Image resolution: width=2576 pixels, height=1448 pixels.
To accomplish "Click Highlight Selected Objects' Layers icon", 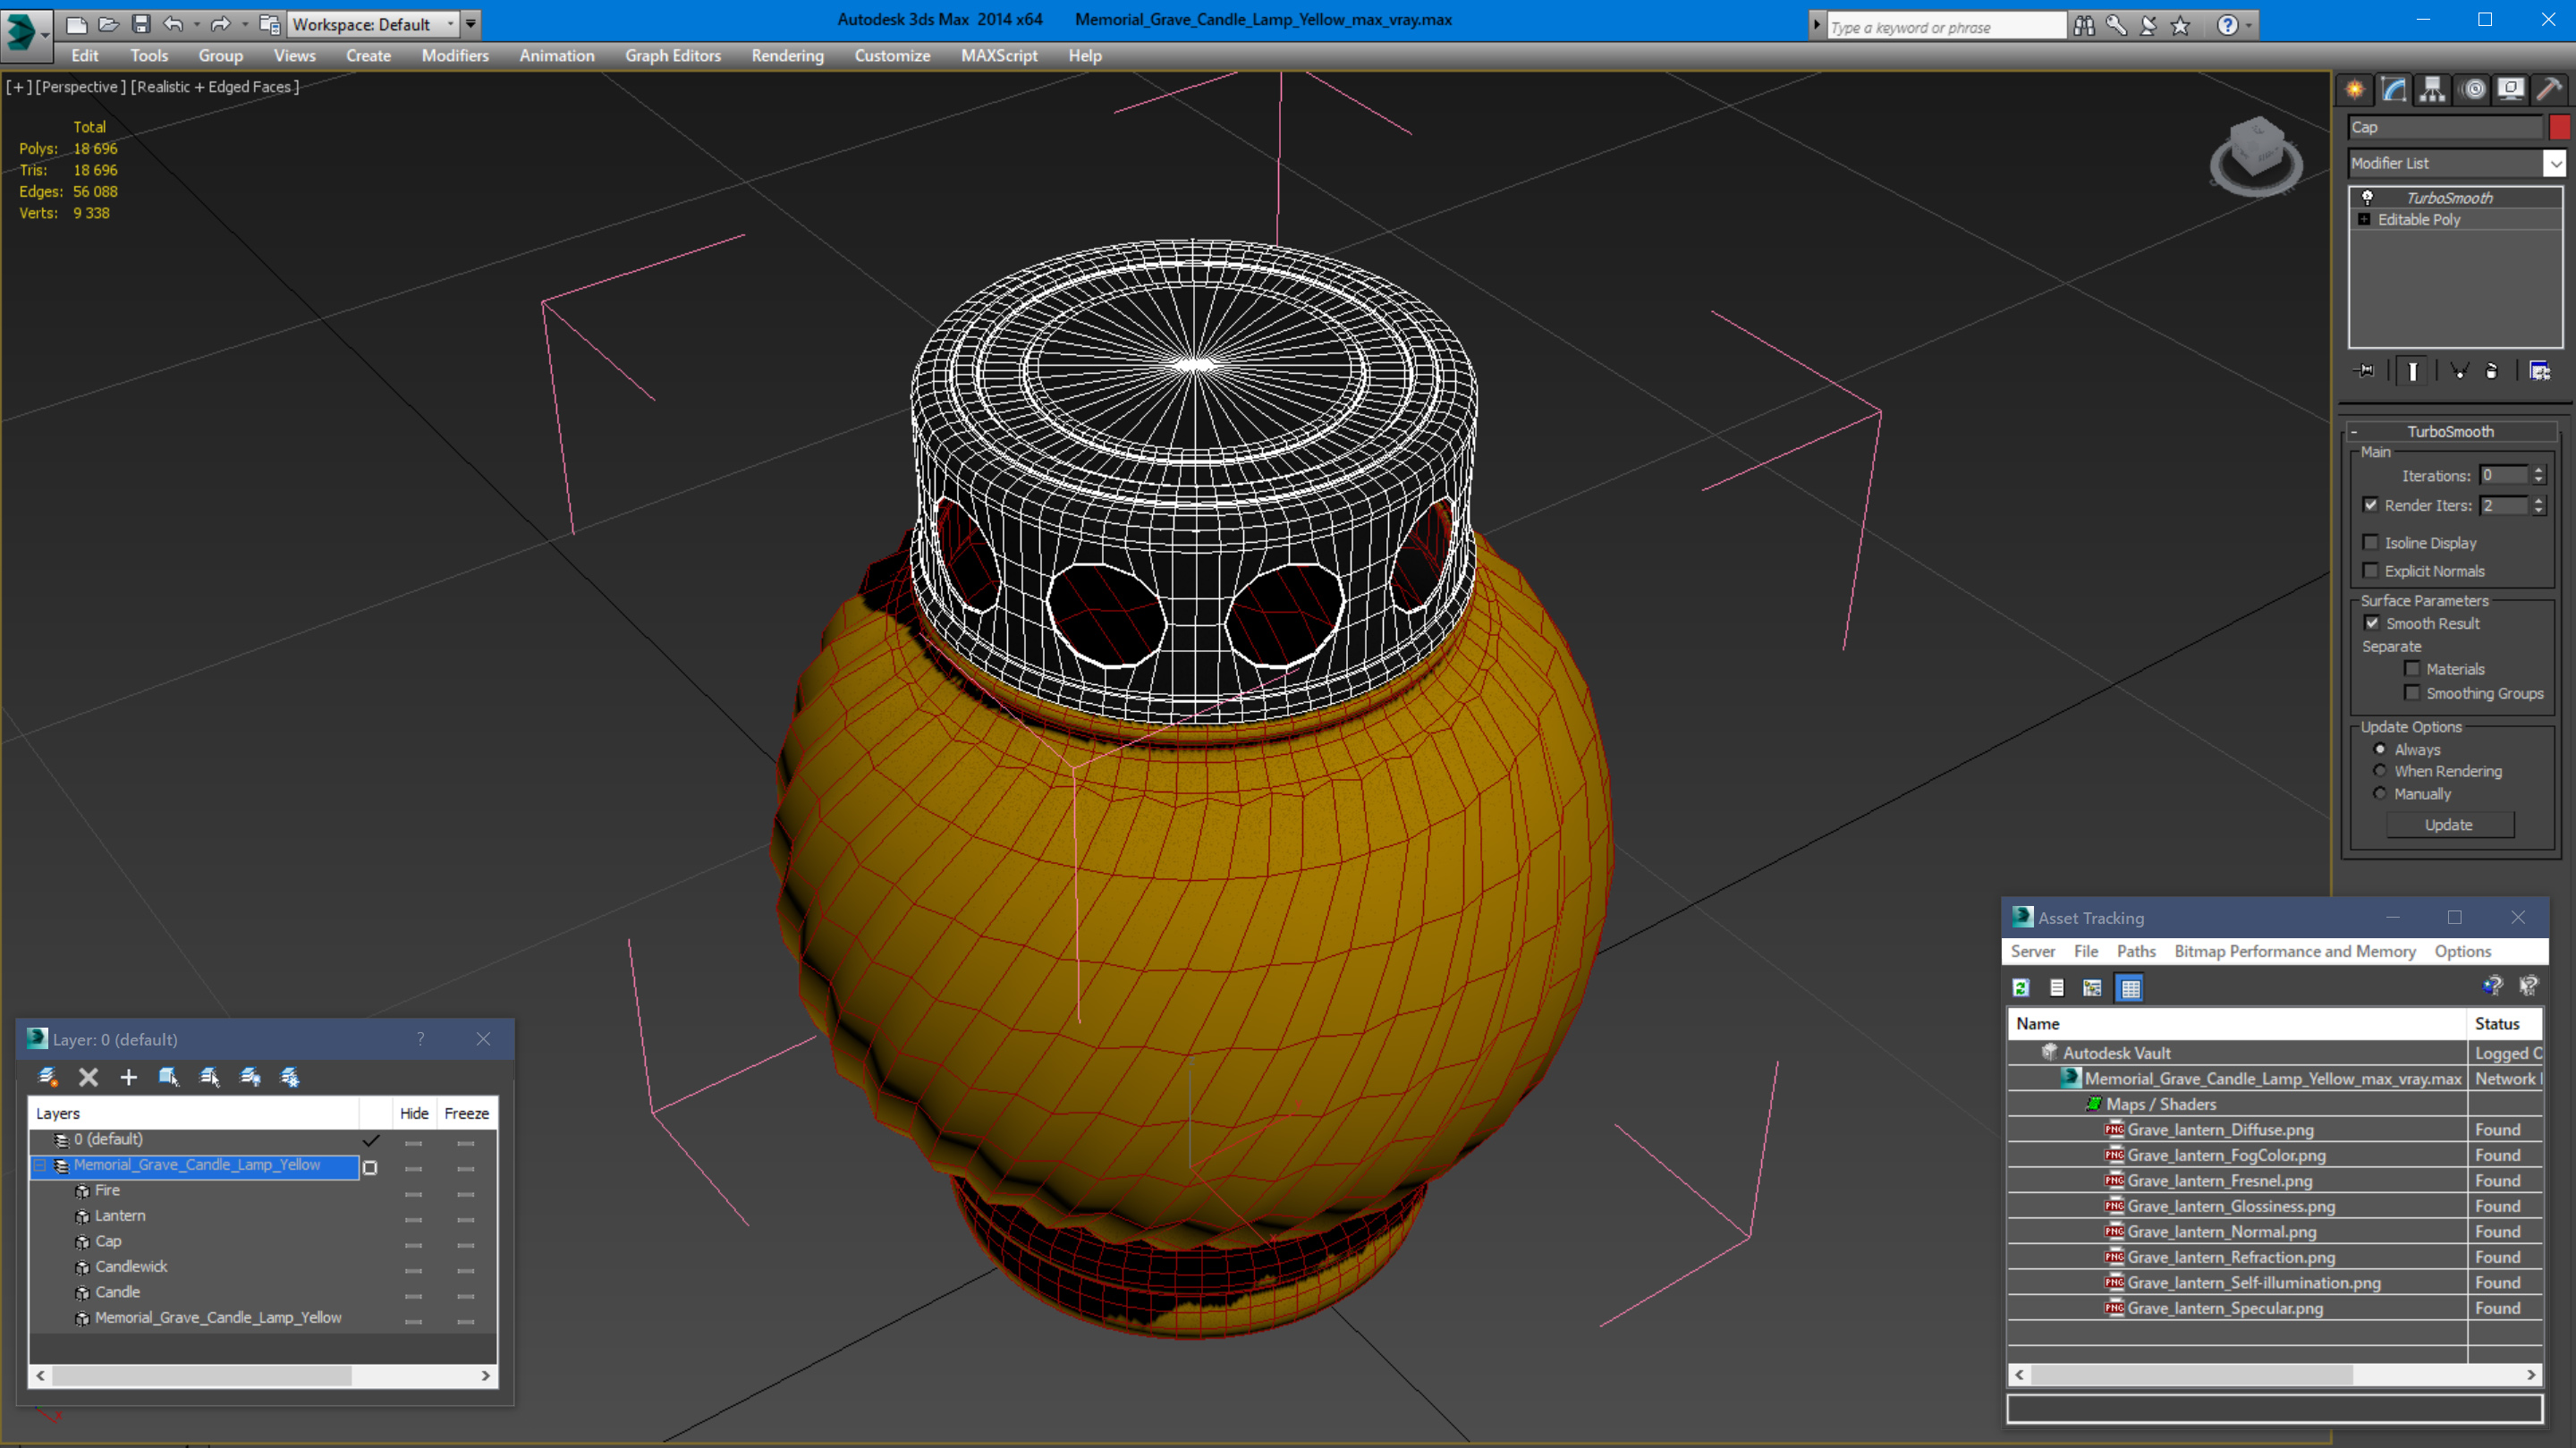I will coord(209,1077).
